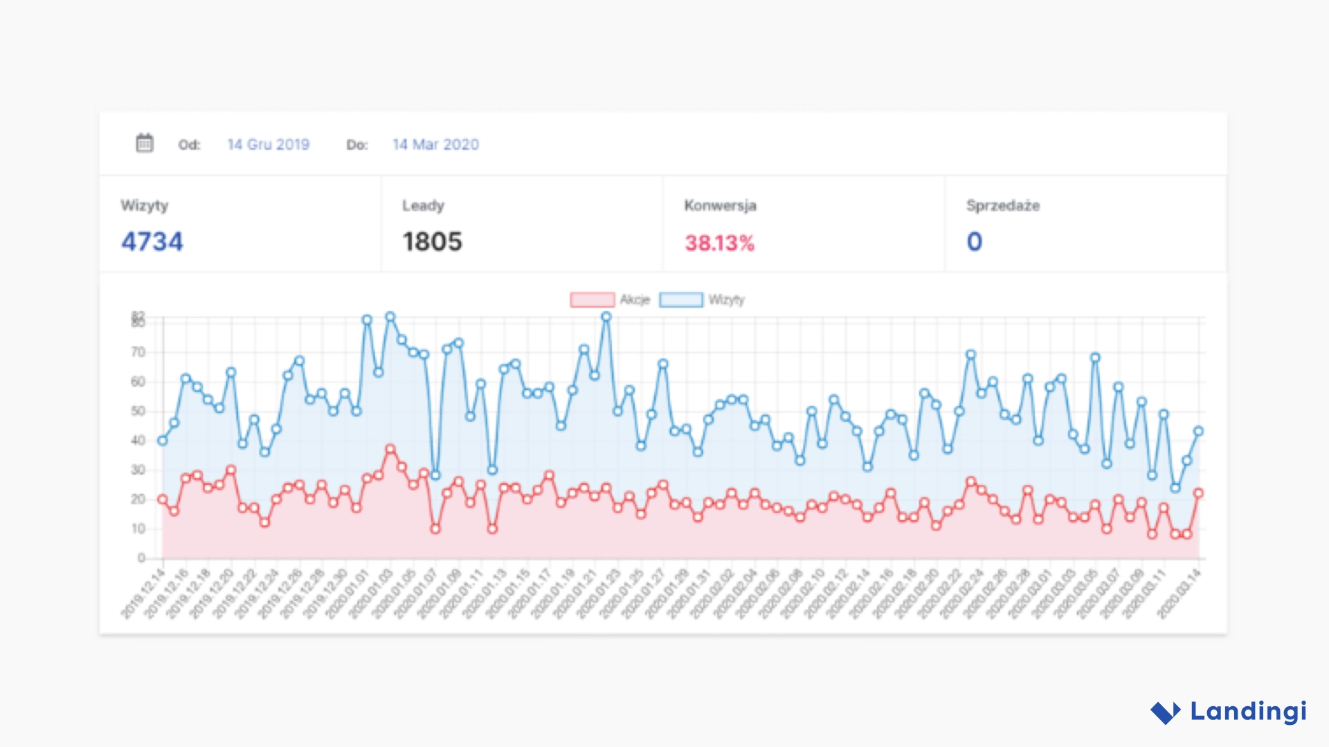This screenshot has width=1329, height=747.
Task: Click the data point on 2020.01.03
Action: point(389,316)
